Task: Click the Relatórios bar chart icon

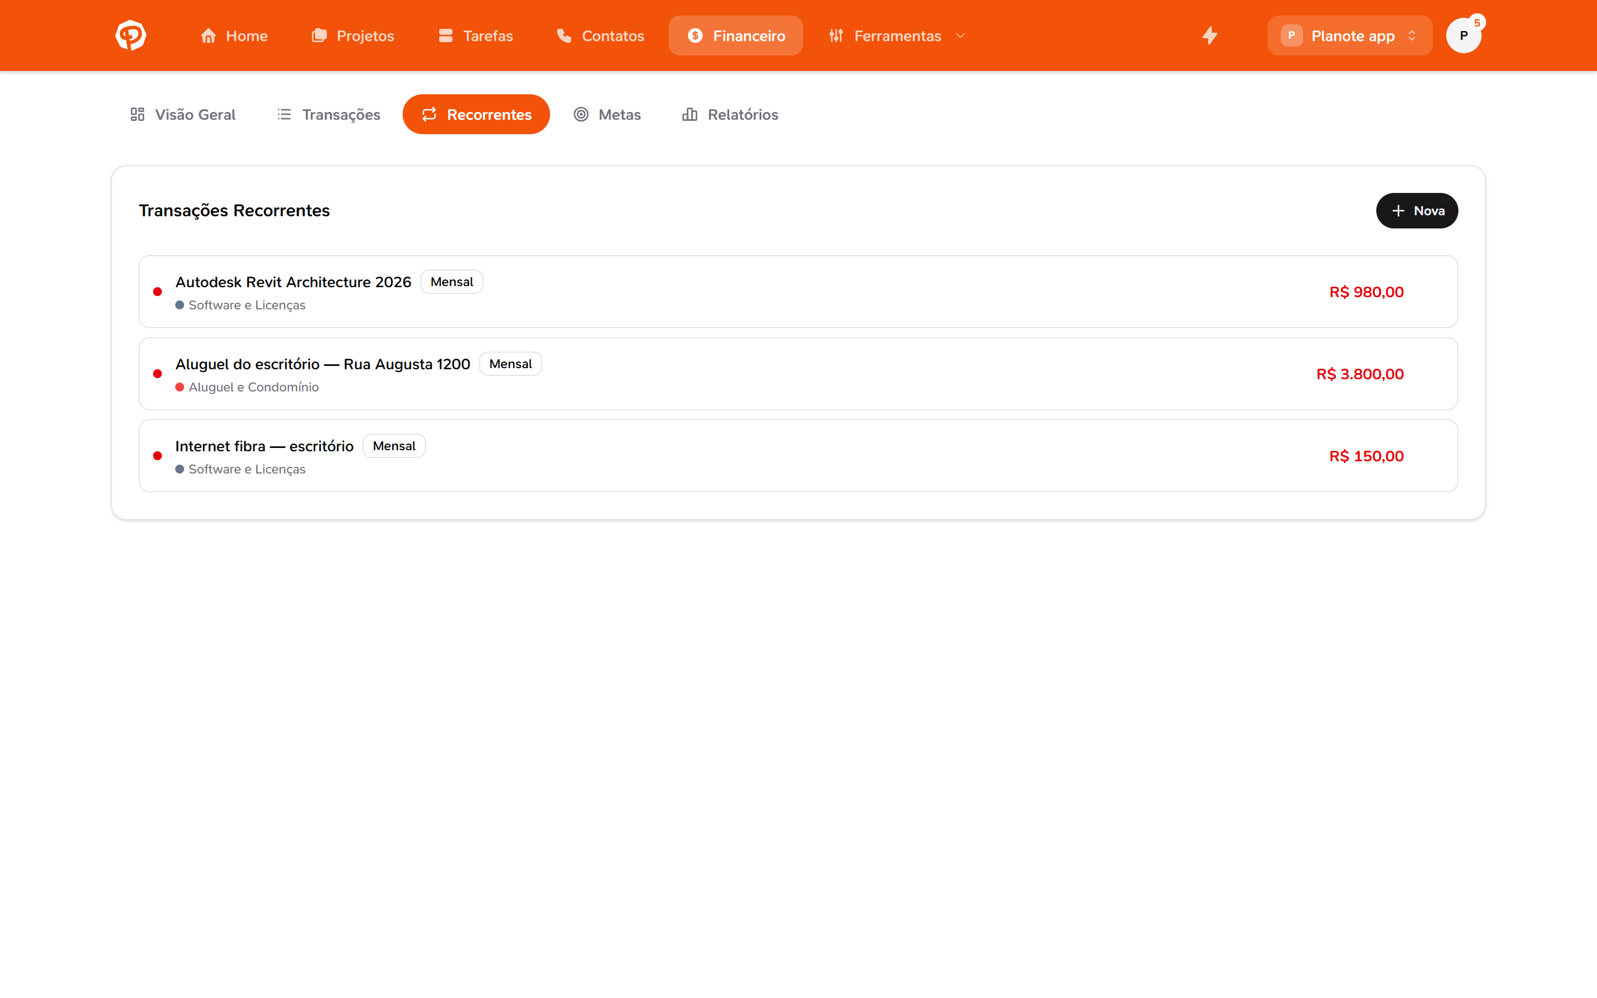Action: (690, 114)
